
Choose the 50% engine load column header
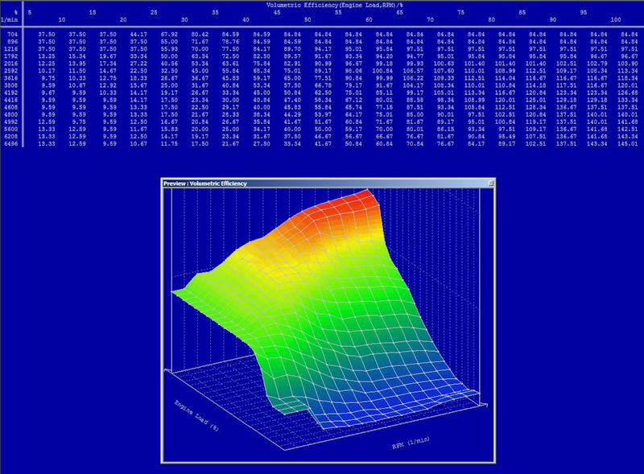[308, 19]
